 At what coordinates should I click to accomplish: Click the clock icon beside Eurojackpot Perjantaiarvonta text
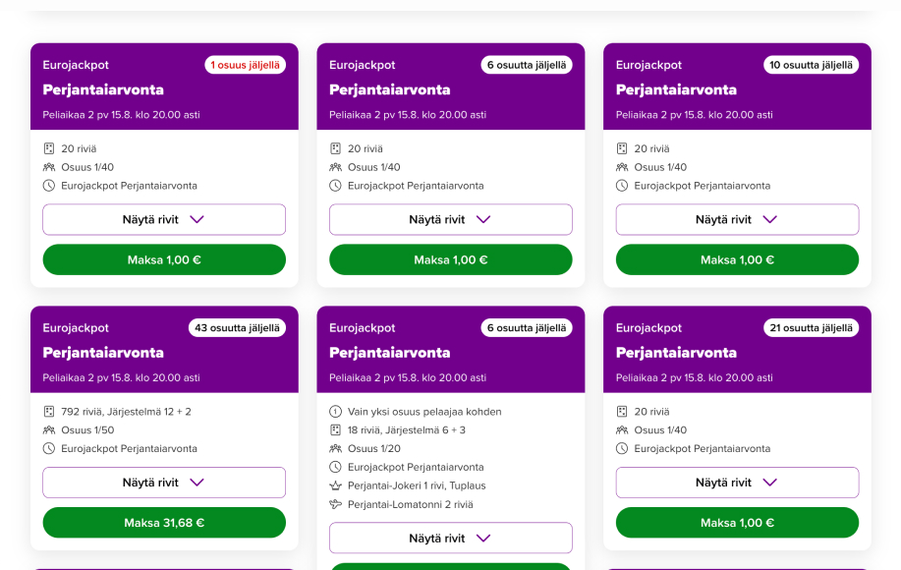50,185
